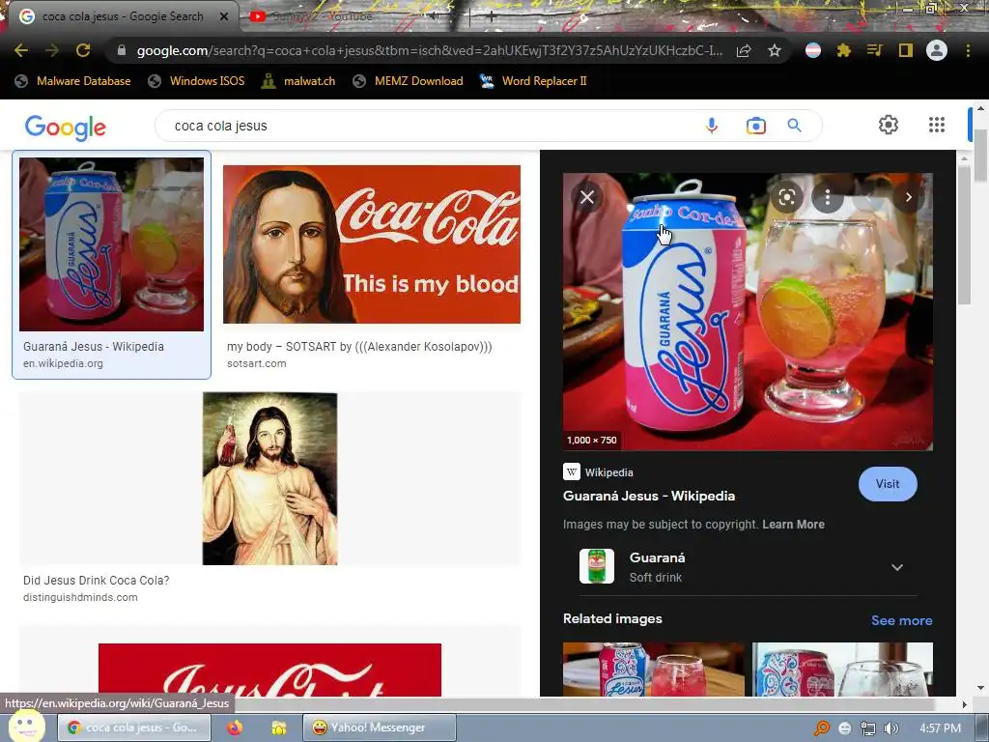The image size is (989, 742).
Task: Click Wikipedia source label in preview
Action: [608, 472]
